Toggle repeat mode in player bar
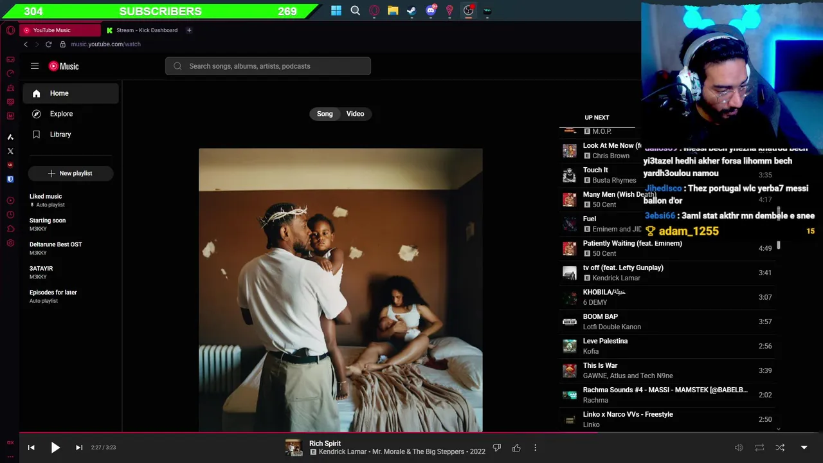The width and height of the screenshot is (823, 463). 759,448
